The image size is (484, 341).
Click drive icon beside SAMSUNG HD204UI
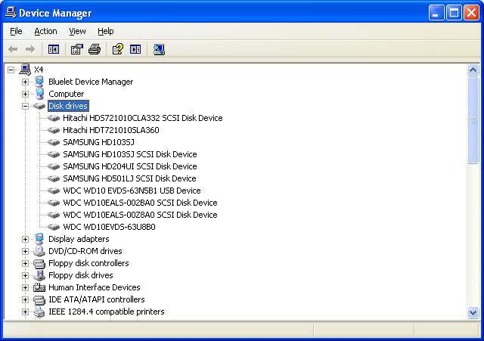pyautogui.click(x=54, y=166)
